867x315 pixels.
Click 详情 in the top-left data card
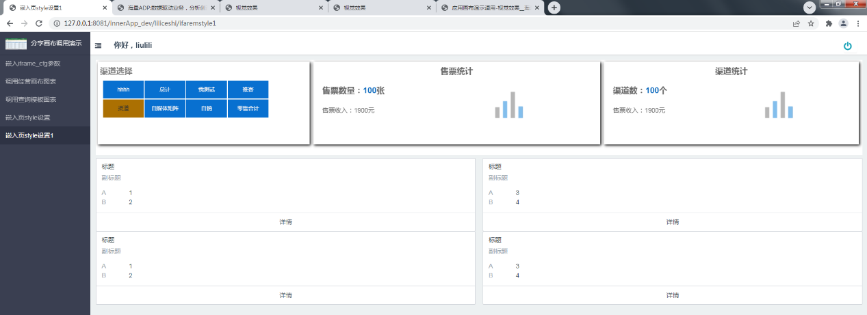click(285, 222)
